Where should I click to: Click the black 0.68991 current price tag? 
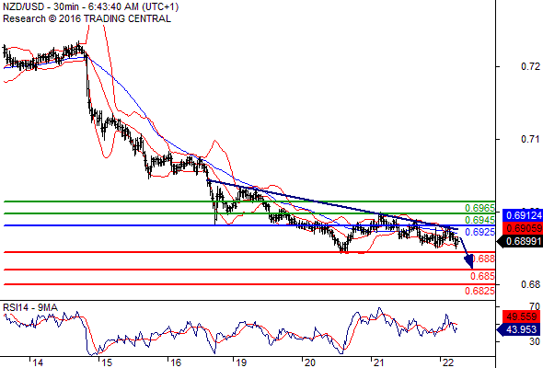[x=520, y=241]
